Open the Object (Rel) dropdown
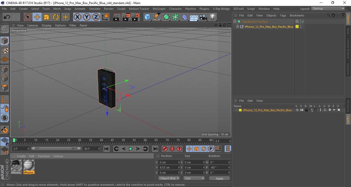This screenshot has width=351, height=187. point(169,178)
